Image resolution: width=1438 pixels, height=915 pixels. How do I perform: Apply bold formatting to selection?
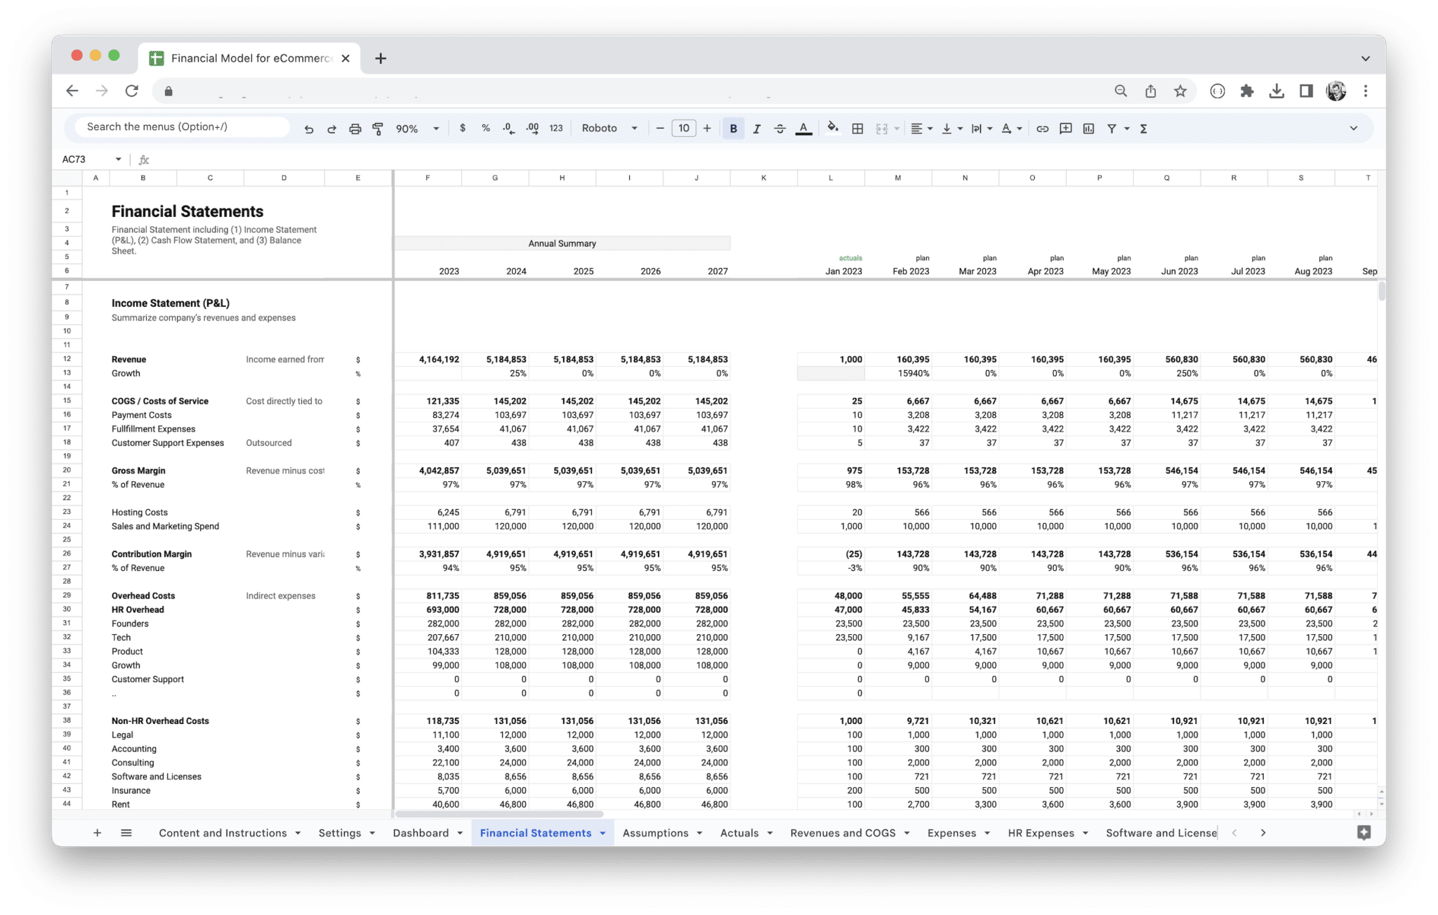click(732, 128)
